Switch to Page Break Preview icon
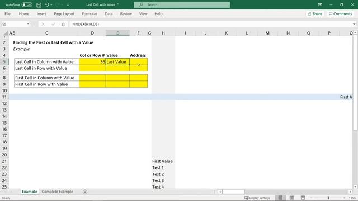The image size is (358, 201). (303, 198)
